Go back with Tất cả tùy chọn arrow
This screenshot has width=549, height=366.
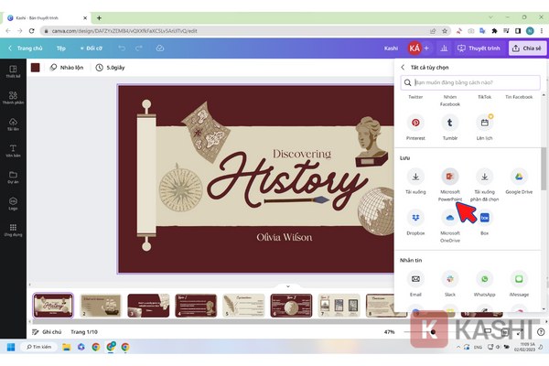pos(403,67)
